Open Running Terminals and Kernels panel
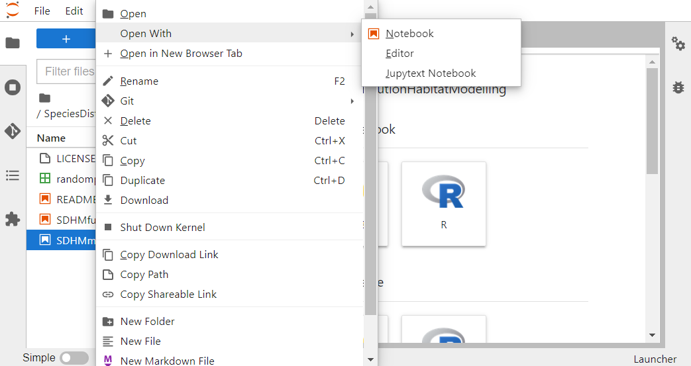 [x=13, y=87]
